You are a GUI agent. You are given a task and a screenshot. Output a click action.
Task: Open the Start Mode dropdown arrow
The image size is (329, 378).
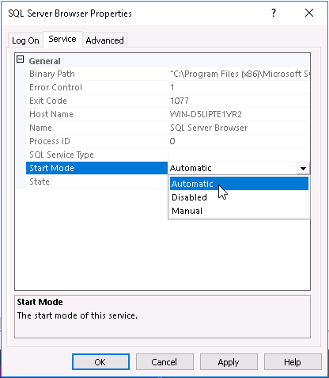coord(303,168)
